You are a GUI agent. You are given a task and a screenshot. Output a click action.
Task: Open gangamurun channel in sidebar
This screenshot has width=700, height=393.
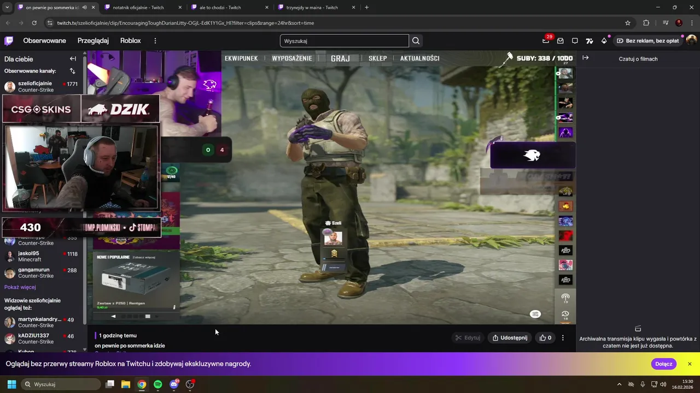pyautogui.click(x=42, y=273)
